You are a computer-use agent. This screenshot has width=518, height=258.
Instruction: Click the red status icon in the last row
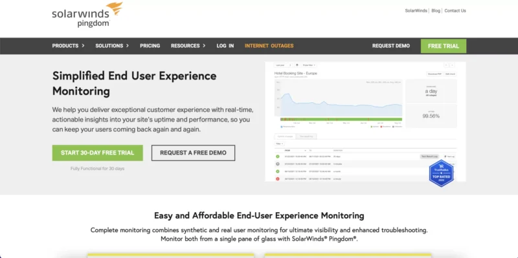(x=278, y=179)
